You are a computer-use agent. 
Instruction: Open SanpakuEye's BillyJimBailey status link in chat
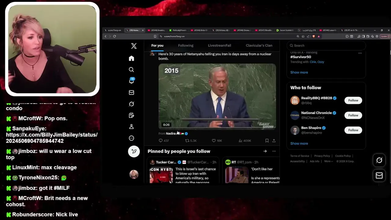pos(52,138)
